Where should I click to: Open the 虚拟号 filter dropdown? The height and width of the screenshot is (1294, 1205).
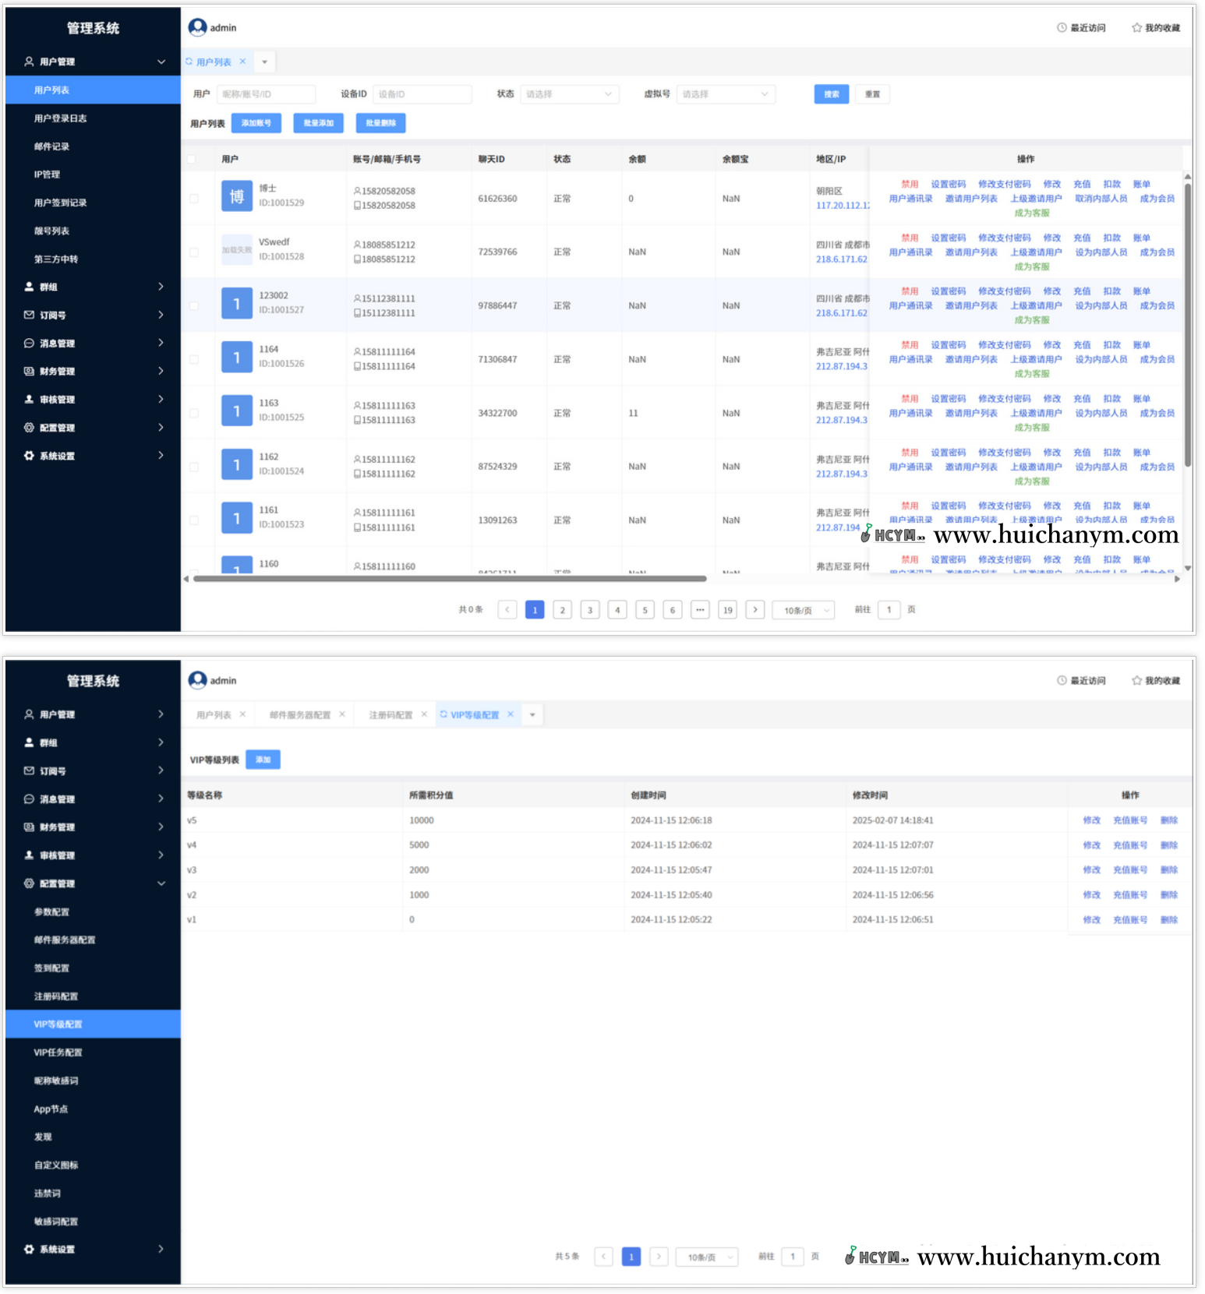726,94
